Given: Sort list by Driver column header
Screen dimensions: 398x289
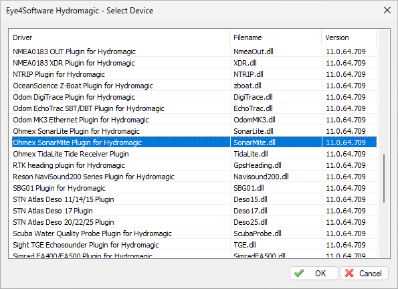Looking at the screenshot, I should (119, 37).
